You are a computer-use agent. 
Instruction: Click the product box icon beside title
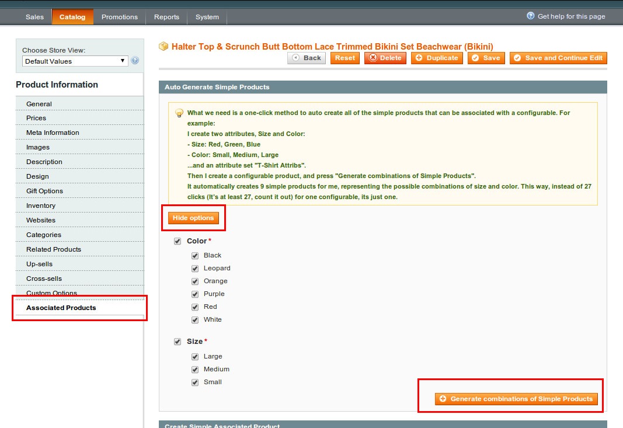163,47
